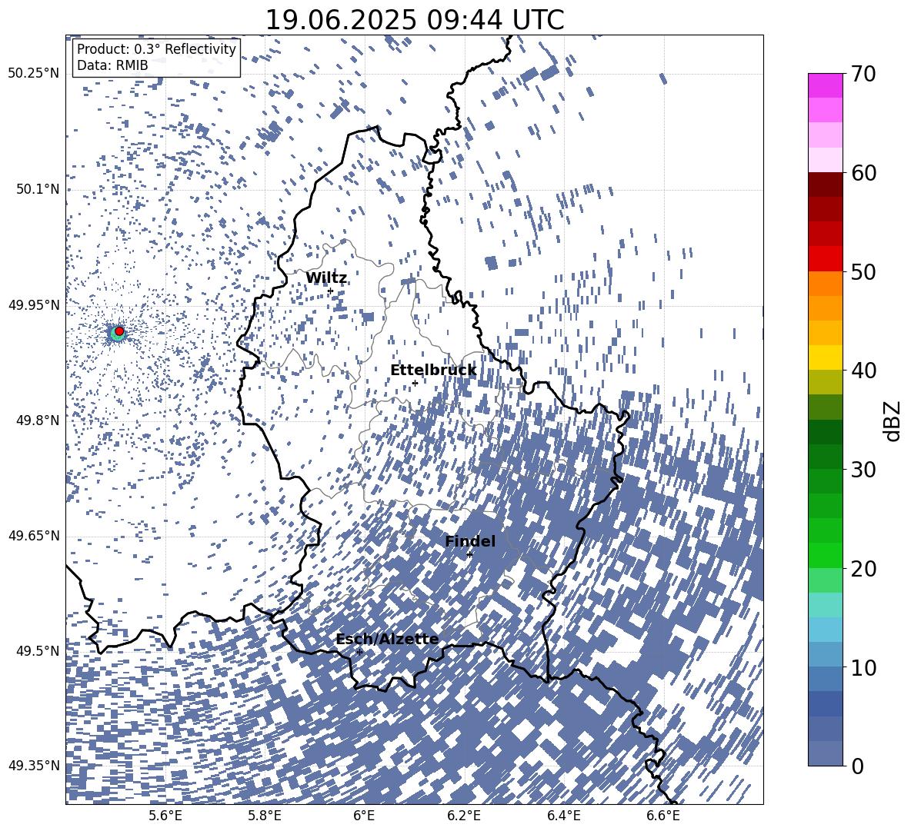911x831 pixels.
Task: Click longitude label 5.8°E
Action: point(265,816)
